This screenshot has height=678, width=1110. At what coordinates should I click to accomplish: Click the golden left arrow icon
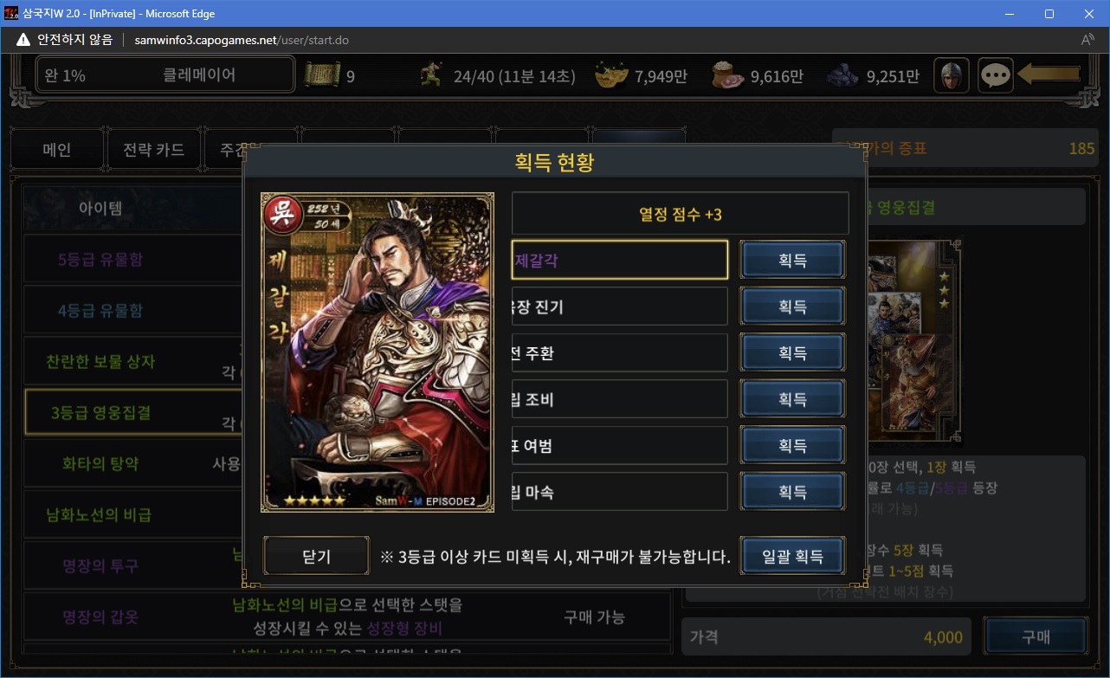(1049, 74)
